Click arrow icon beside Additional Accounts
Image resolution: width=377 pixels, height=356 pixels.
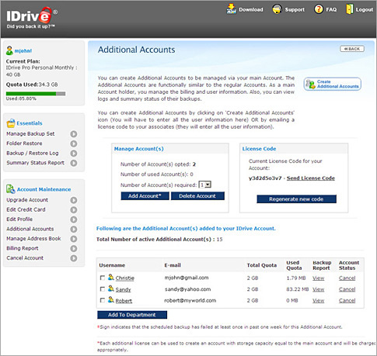coord(74,229)
